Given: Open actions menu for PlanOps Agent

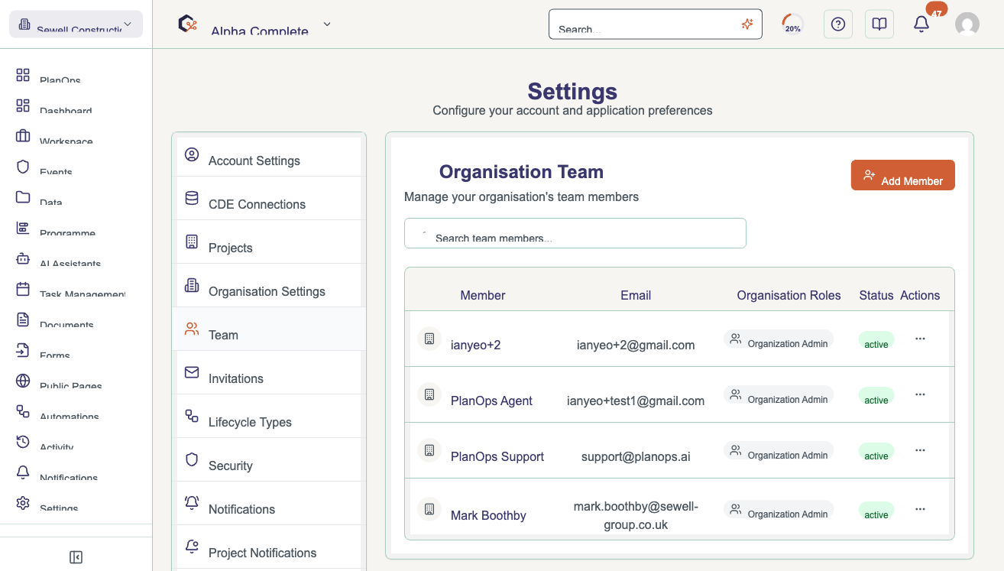Looking at the screenshot, I should (x=920, y=394).
